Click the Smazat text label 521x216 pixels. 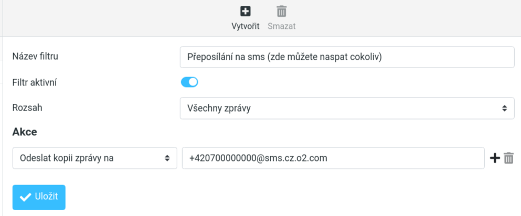[282, 26]
